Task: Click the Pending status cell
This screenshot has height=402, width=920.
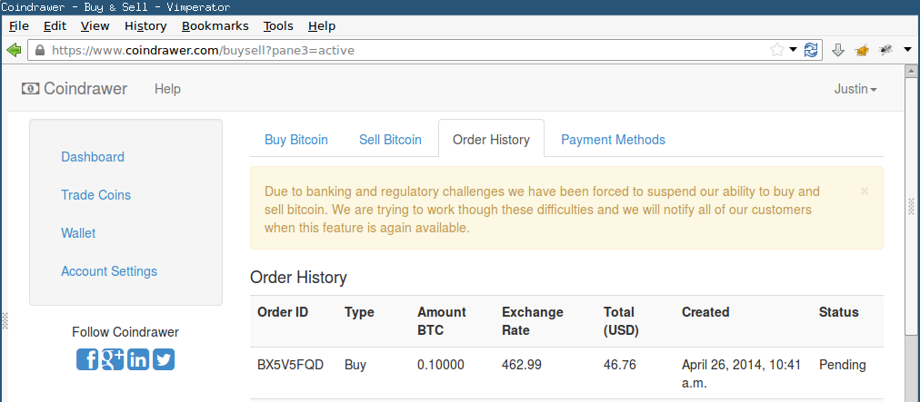Action: point(843,365)
